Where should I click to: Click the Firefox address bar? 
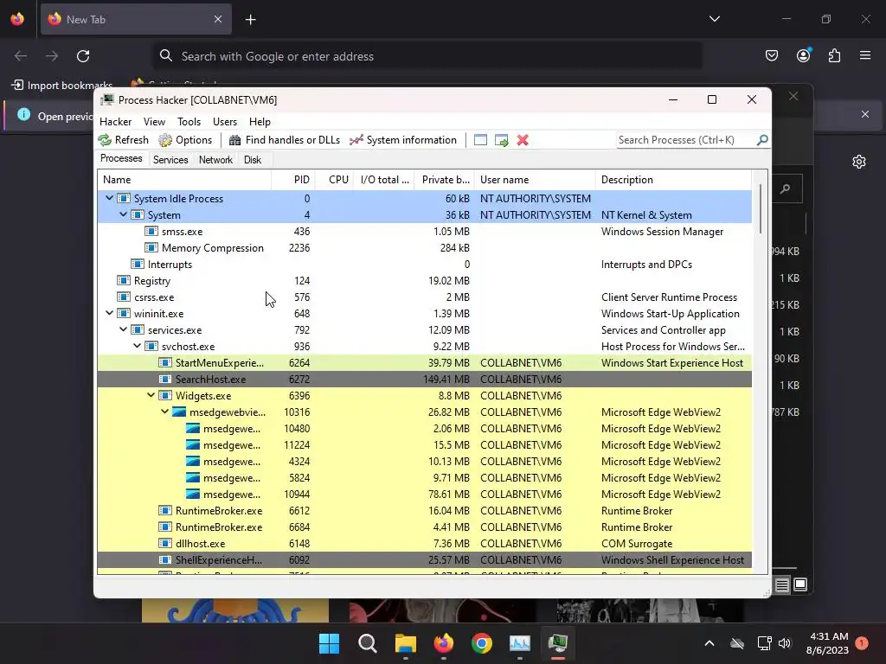click(427, 56)
